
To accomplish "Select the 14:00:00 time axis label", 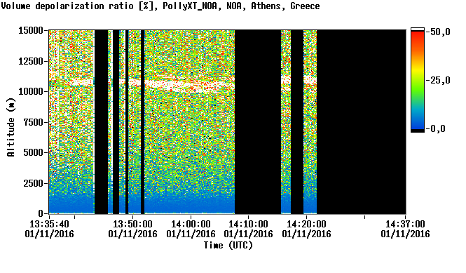I will (191, 229).
